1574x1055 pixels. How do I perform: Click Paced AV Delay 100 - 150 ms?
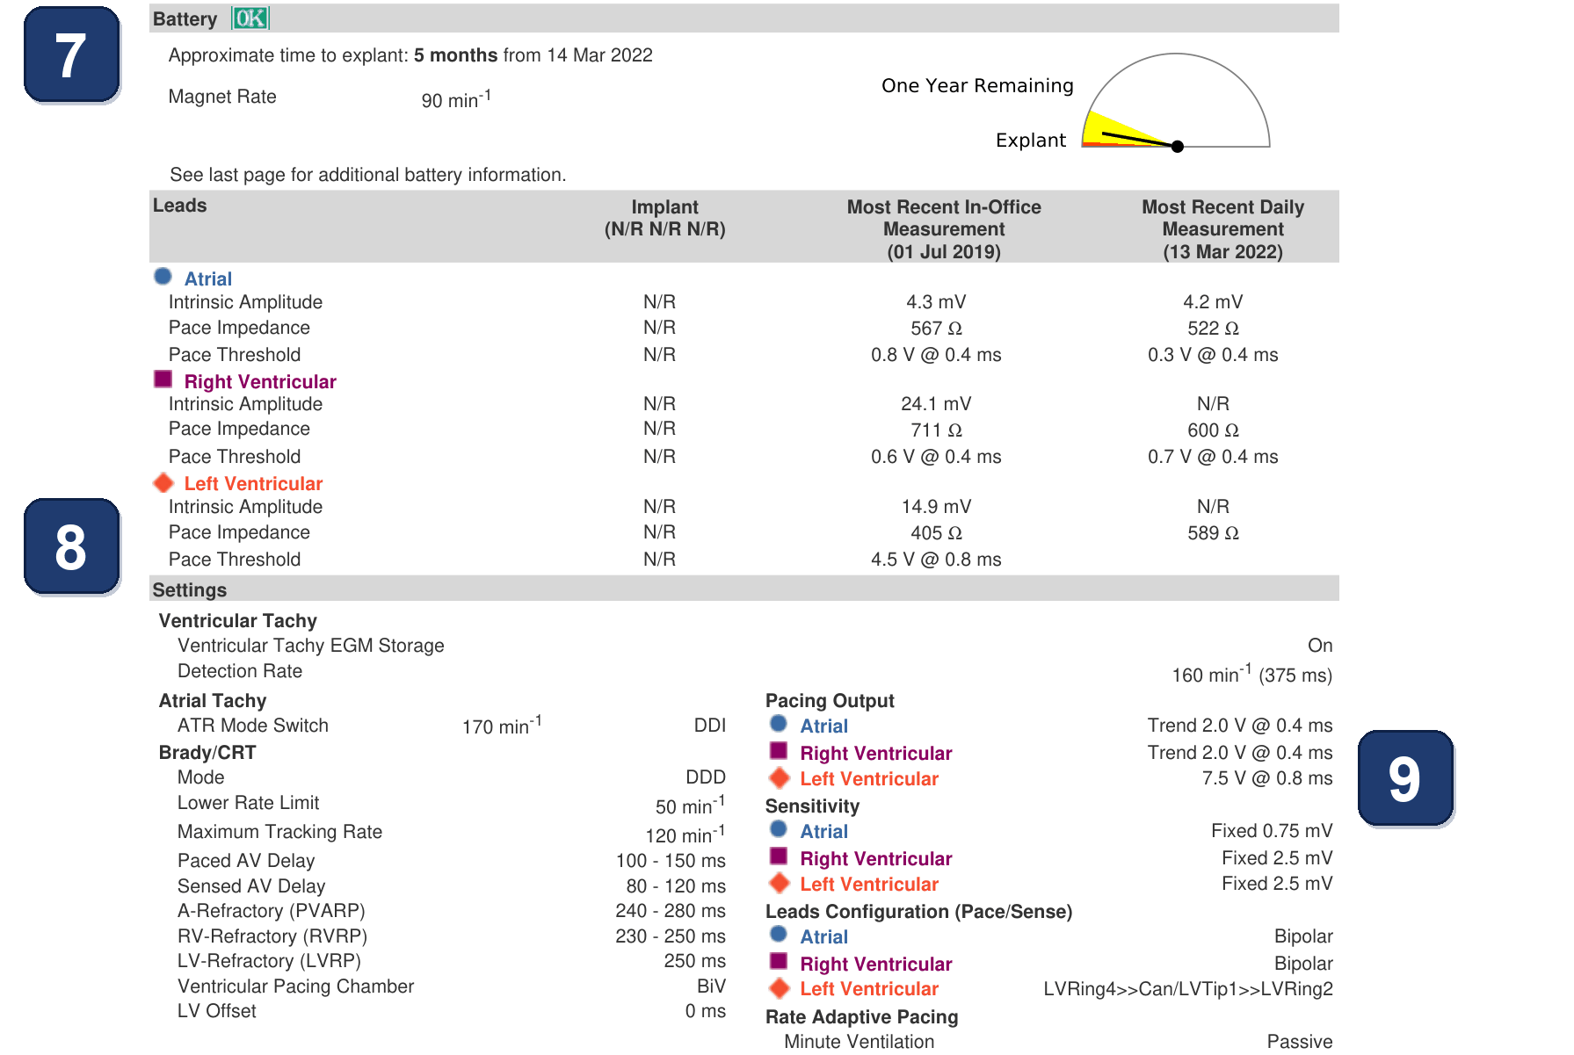[671, 861]
